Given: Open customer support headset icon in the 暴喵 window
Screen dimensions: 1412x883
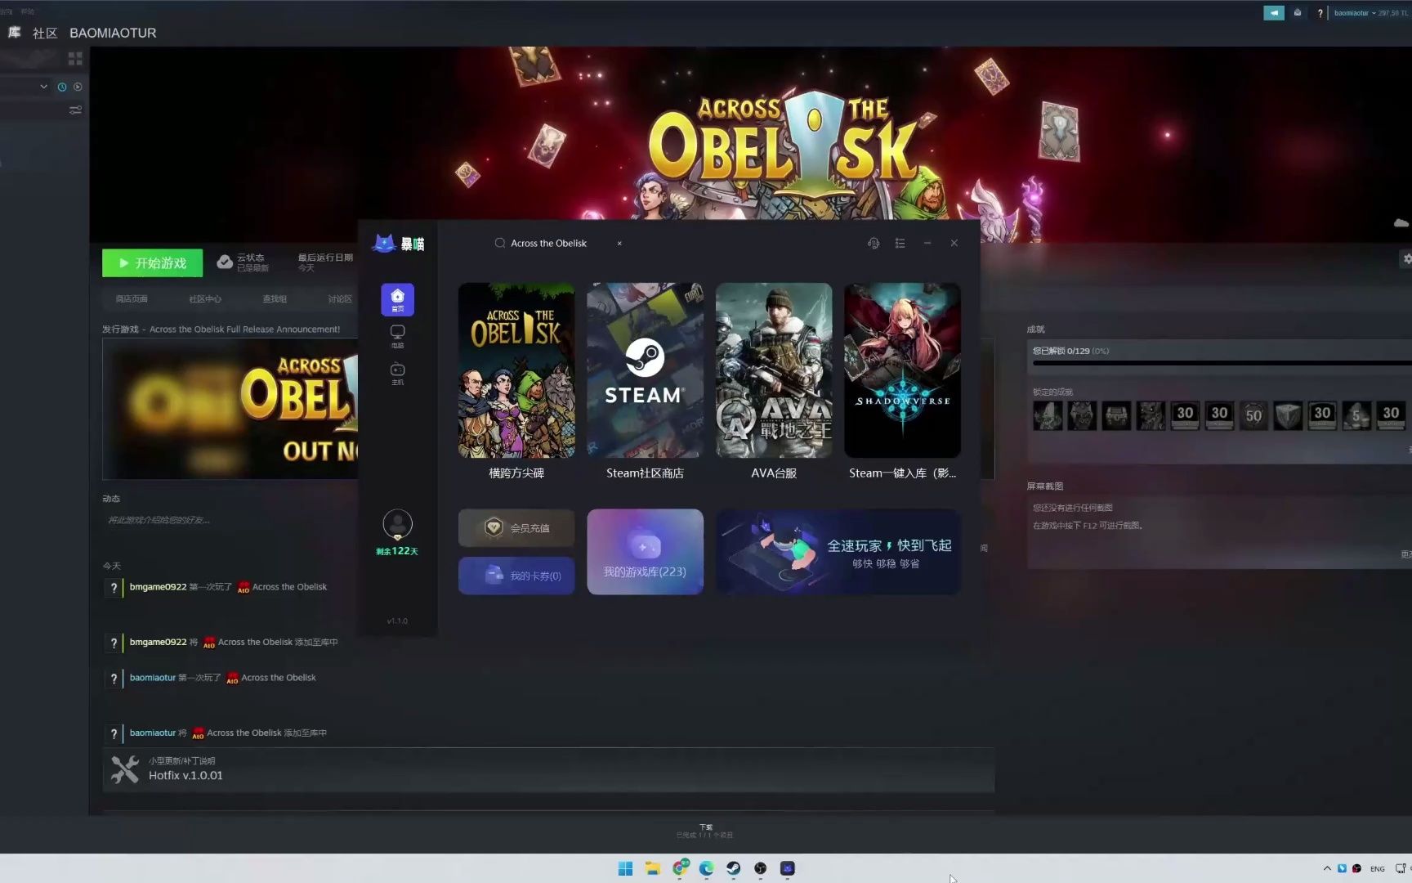Looking at the screenshot, I should click(x=874, y=243).
